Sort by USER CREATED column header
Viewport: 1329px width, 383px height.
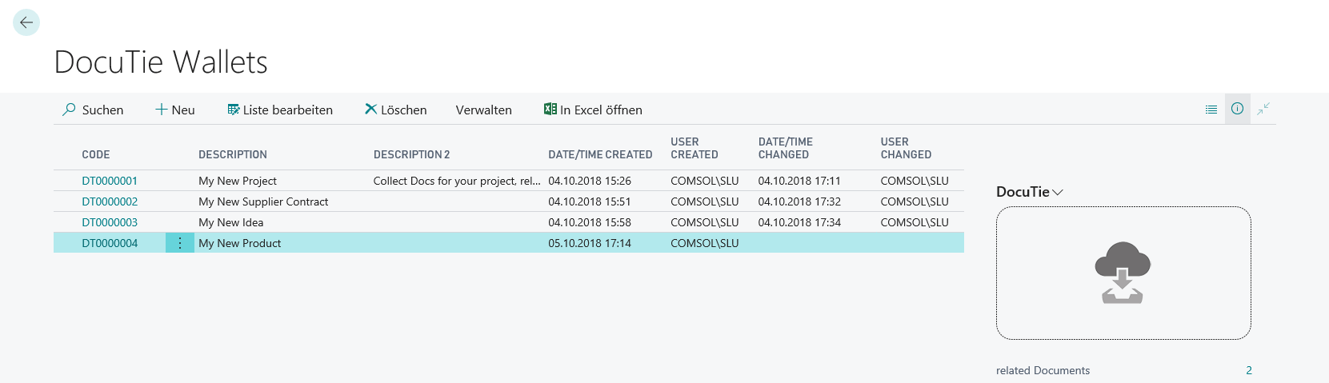coord(695,148)
